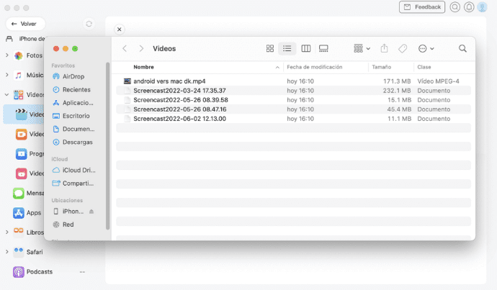Open Apps in the app sidebar
Image resolution: width=497 pixels, height=290 pixels.
27,213
